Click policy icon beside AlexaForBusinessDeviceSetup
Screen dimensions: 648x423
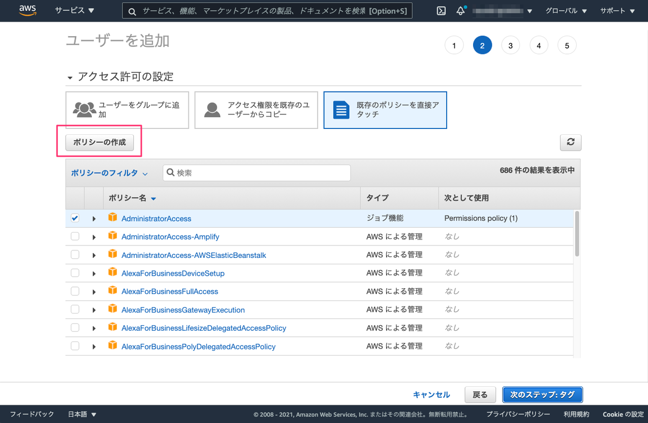(x=112, y=272)
